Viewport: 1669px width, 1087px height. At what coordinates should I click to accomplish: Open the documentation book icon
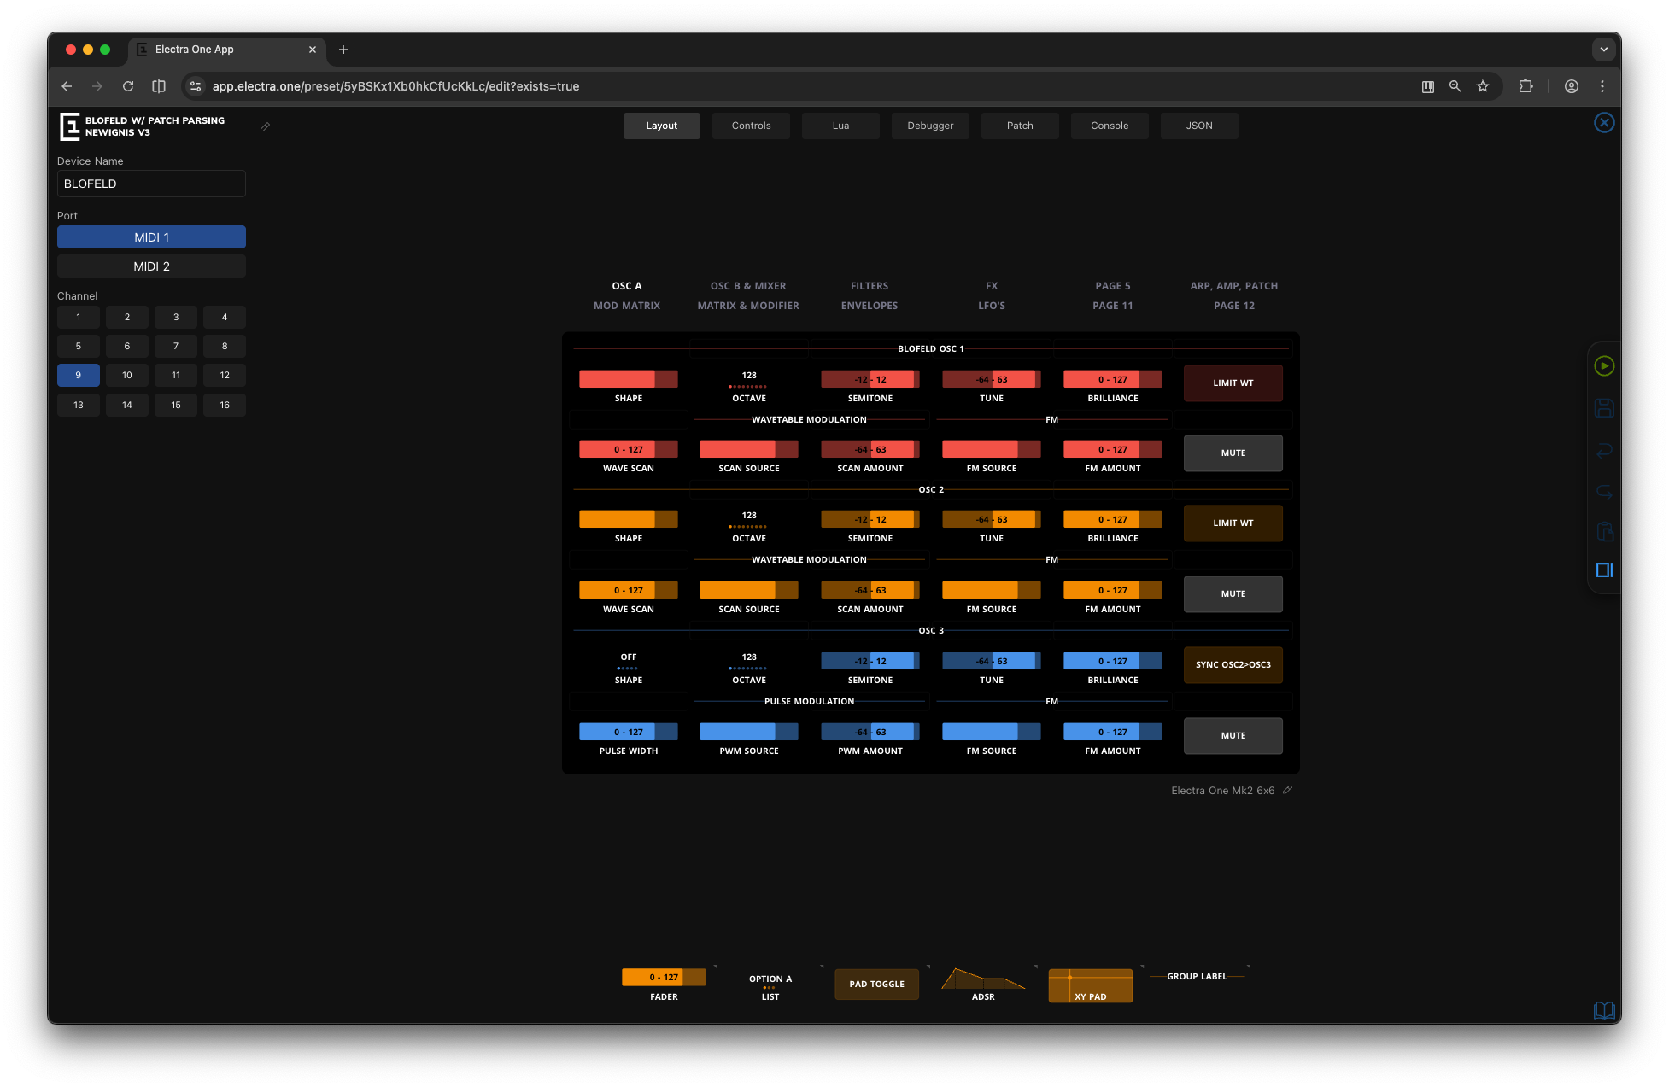click(1604, 1010)
